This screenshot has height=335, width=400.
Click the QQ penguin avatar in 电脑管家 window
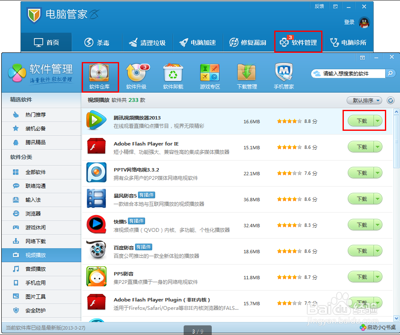(x=364, y=23)
